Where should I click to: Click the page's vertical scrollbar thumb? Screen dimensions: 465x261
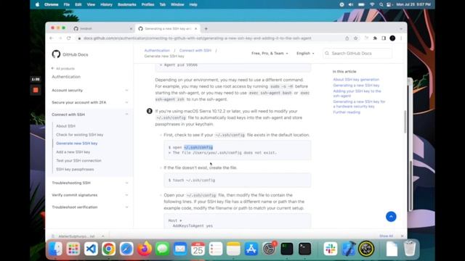(x=405, y=121)
